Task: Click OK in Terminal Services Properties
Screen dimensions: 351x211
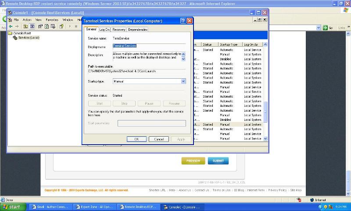Action: click(x=136, y=139)
